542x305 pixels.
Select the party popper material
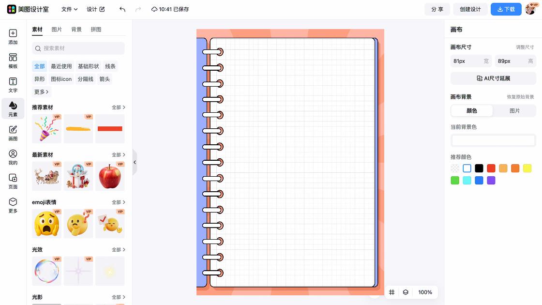(46, 129)
